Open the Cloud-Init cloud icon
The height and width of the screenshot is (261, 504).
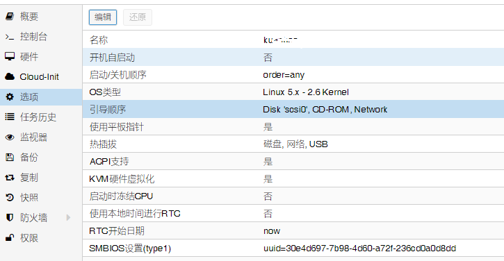click(10, 76)
